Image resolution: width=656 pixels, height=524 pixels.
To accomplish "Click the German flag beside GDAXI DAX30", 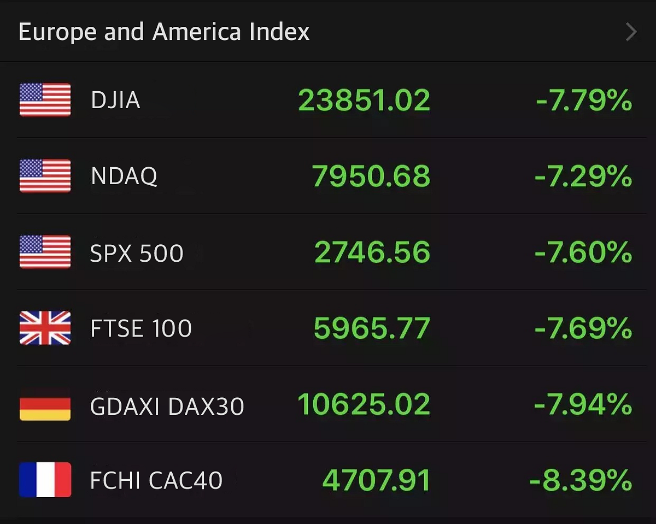I will pyautogui.click(x=45, y=404).
